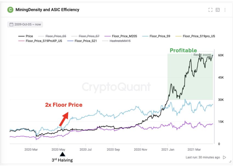
Task: Toggle the Floor_Price_S19pro_US legend entry
Action: (195, 36)
